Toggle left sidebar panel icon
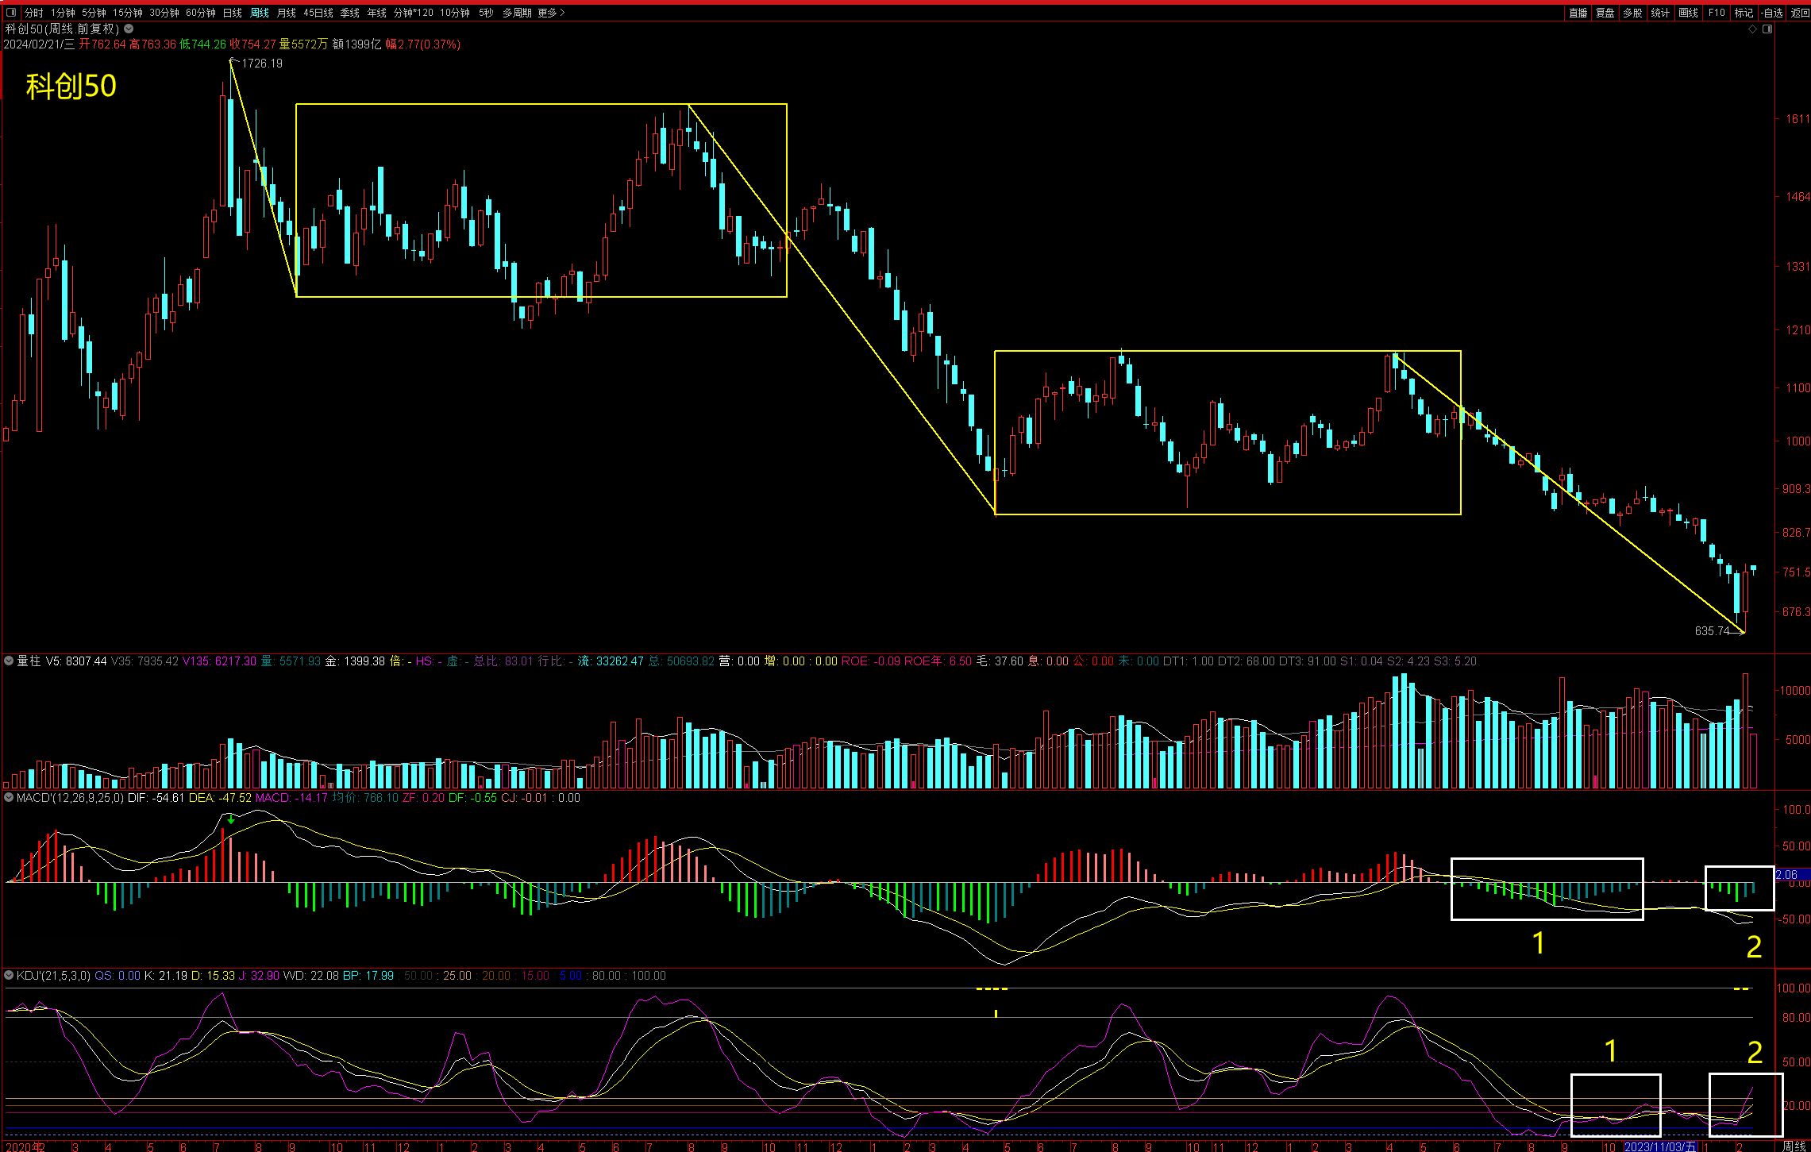The image size is (1811, 1152). pos(11,13)
